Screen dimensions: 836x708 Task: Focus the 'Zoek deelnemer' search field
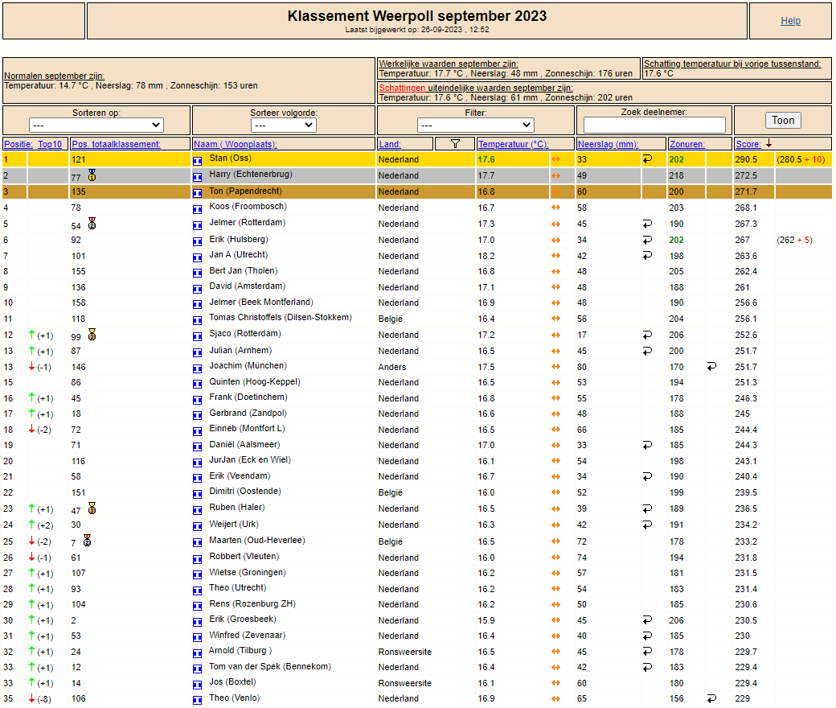654,126
